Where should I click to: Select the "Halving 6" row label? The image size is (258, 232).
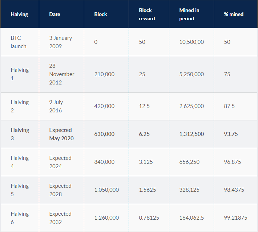20,218
